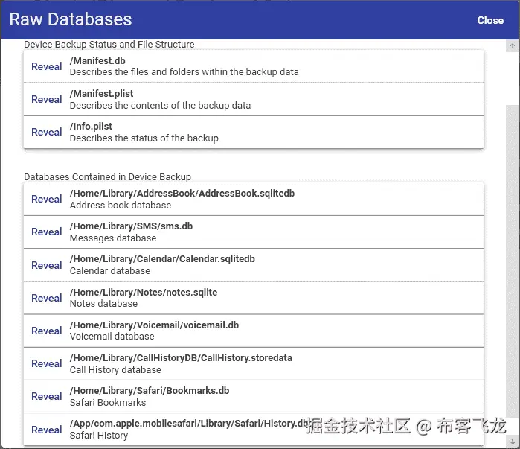Reveal the Safari Bookmarks.db database
Image resolution: width=520 pixels, height=449 pixels.
click(x=46, y=397)
